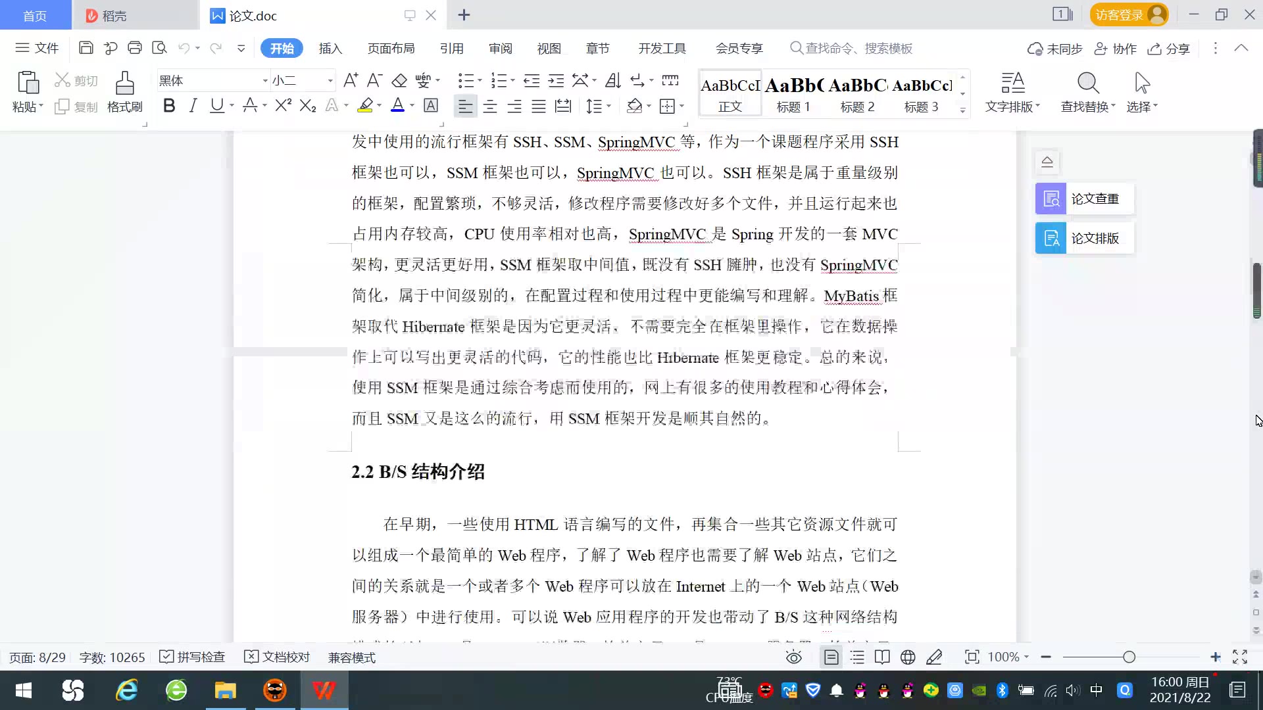Image resolution: width=1263 pixels, height=710 pixels.
Task: Open the 审阅 ribbon tab
Action: pyautogui.click(x=501, y=48)
